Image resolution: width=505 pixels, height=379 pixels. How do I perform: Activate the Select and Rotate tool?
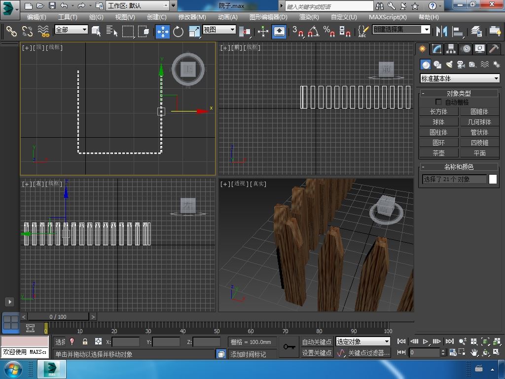178,32
